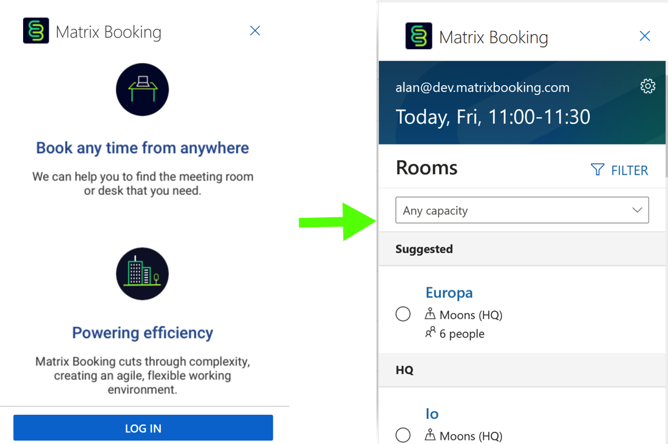
Task: Click the Matrix Booking logo in right panel
Action: pos(418,36)
